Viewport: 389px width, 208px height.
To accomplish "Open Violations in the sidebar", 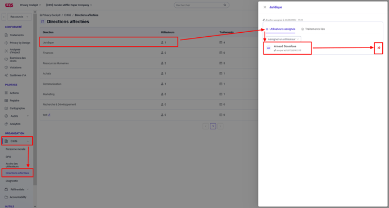I will pyautogui.click(x=15, y=67).
